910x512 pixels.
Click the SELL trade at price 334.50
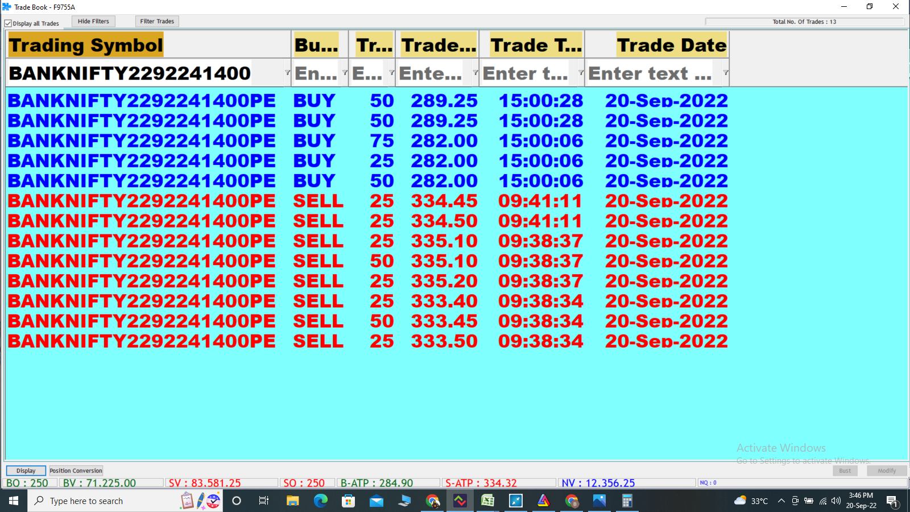coord(367,221)
